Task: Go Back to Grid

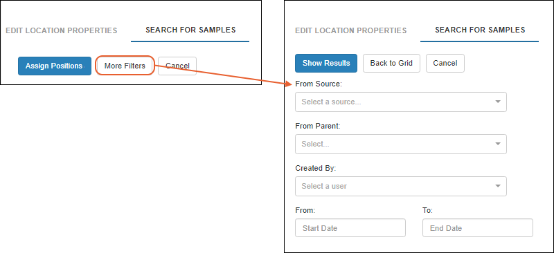Action: (x=391, y=63)
